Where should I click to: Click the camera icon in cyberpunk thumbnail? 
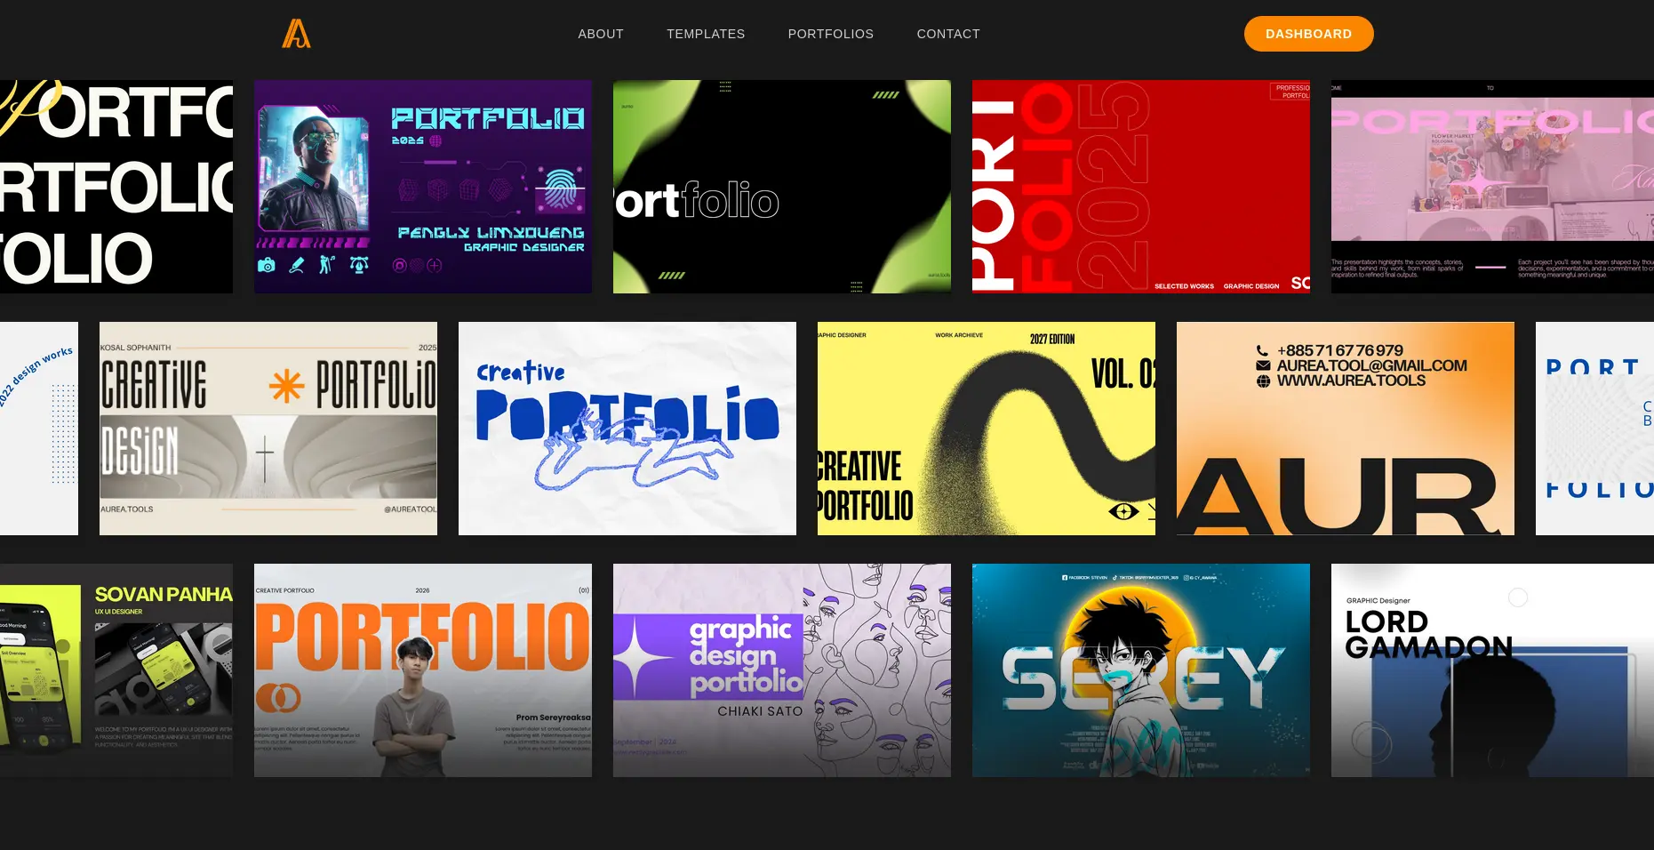(x=266, y=265)
